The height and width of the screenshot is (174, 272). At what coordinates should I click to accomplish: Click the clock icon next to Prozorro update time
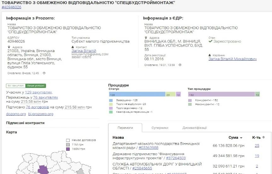(44, 73)
